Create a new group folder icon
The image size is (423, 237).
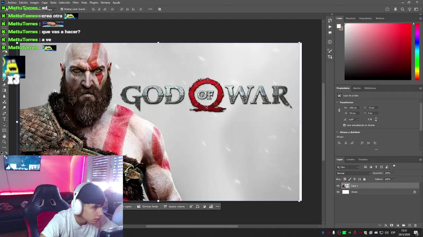pos(404,225)
